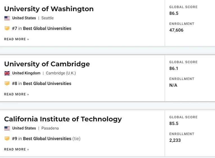The height and width of the screenshot is (158, 215).
Task: Click the gold badge icon beside #7 ranking
Action: [7, 28]
